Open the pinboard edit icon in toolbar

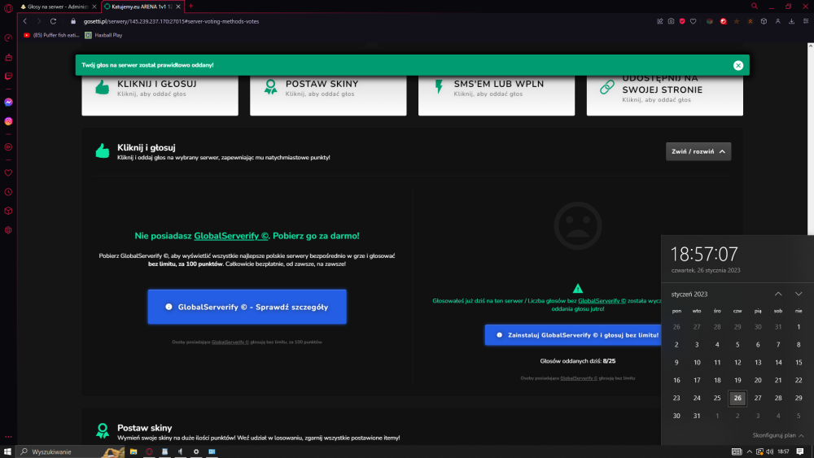[x=660, y=21]
